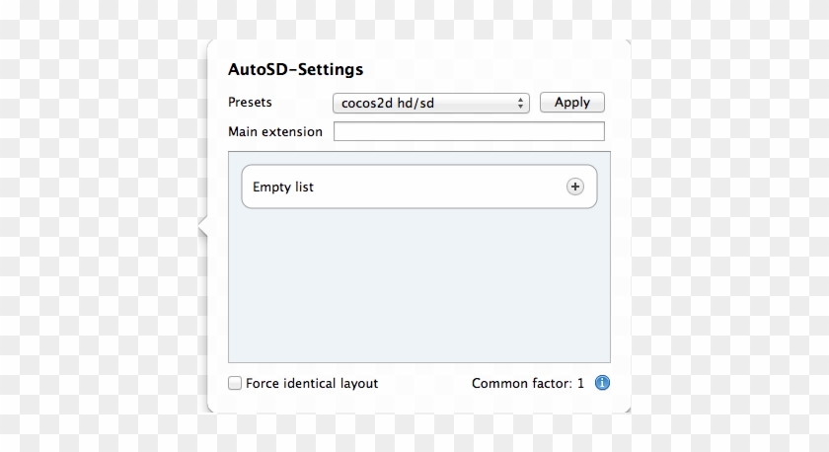Click the popover's pointer arrow on its left edge
The width and height of the screenshot is (829, 452).
(x=202, y=226)
